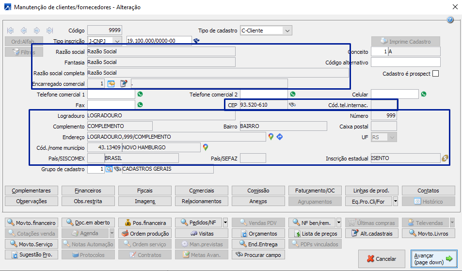This screenshot has height=271, width=462.
Task: Click the edit icon beside Encarregado comercial
Action: click(124, 83)
